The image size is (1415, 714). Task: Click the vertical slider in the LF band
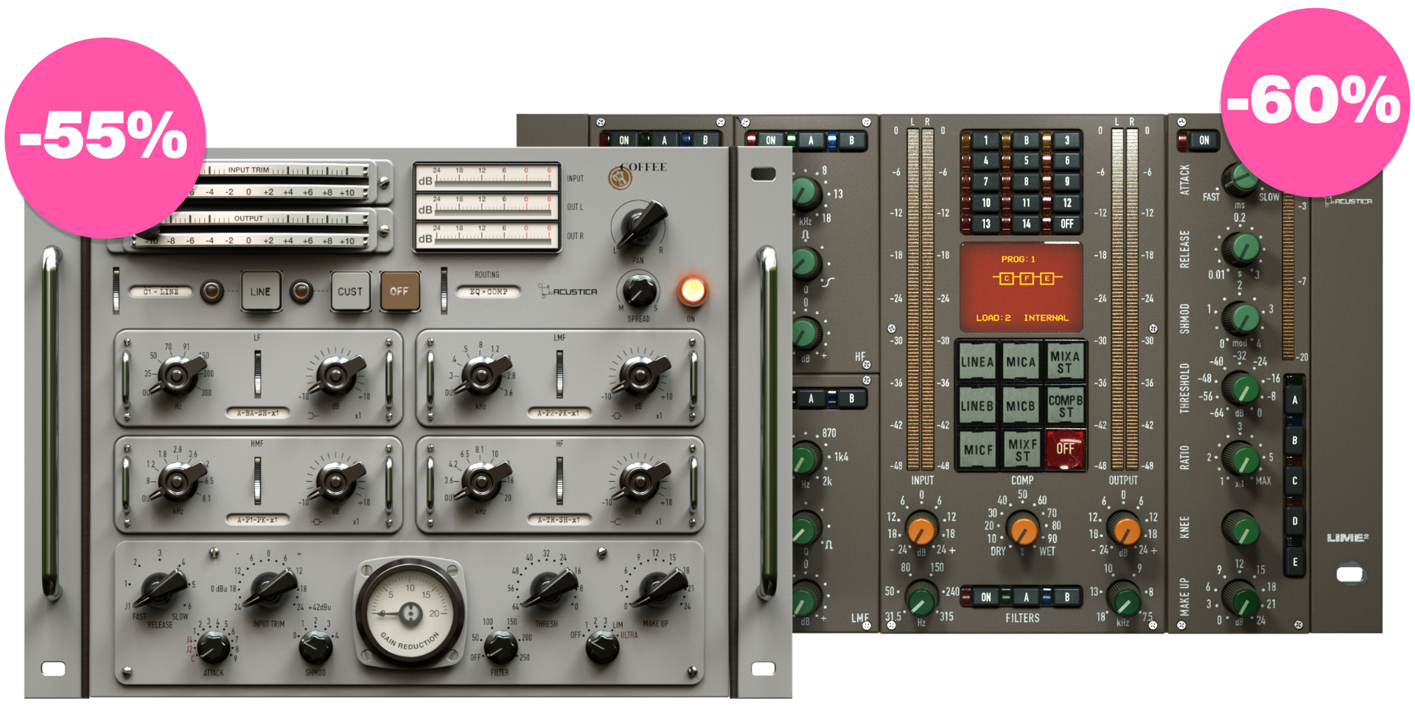tap(257, 373)
